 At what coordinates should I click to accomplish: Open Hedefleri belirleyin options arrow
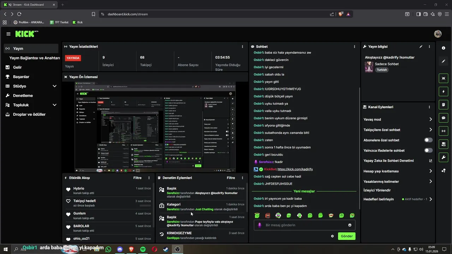[x=430, y=199]
